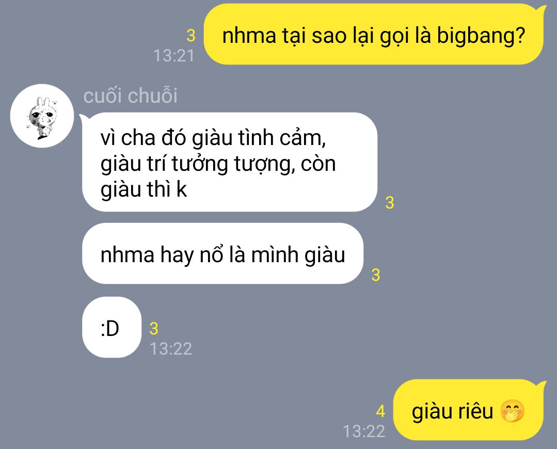Click the text "giàu thì k" in white bubble
557x449 pixels.
pos(144,189)
